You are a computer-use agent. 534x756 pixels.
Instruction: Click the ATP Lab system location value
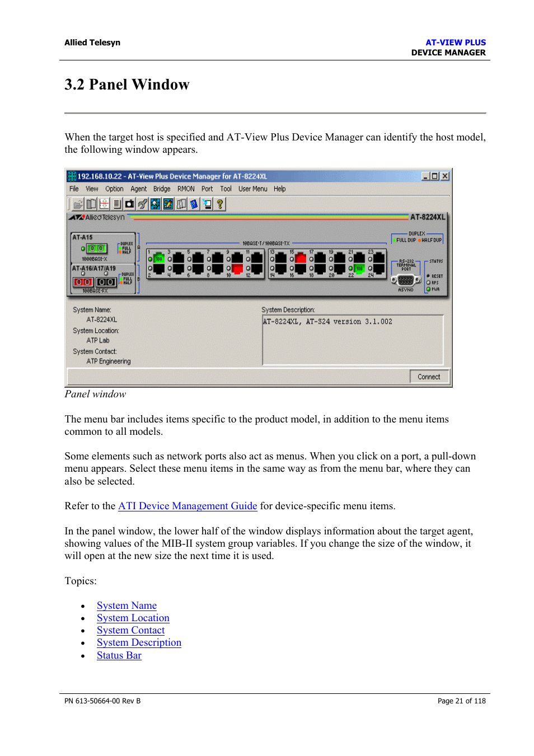click(98, 340)
